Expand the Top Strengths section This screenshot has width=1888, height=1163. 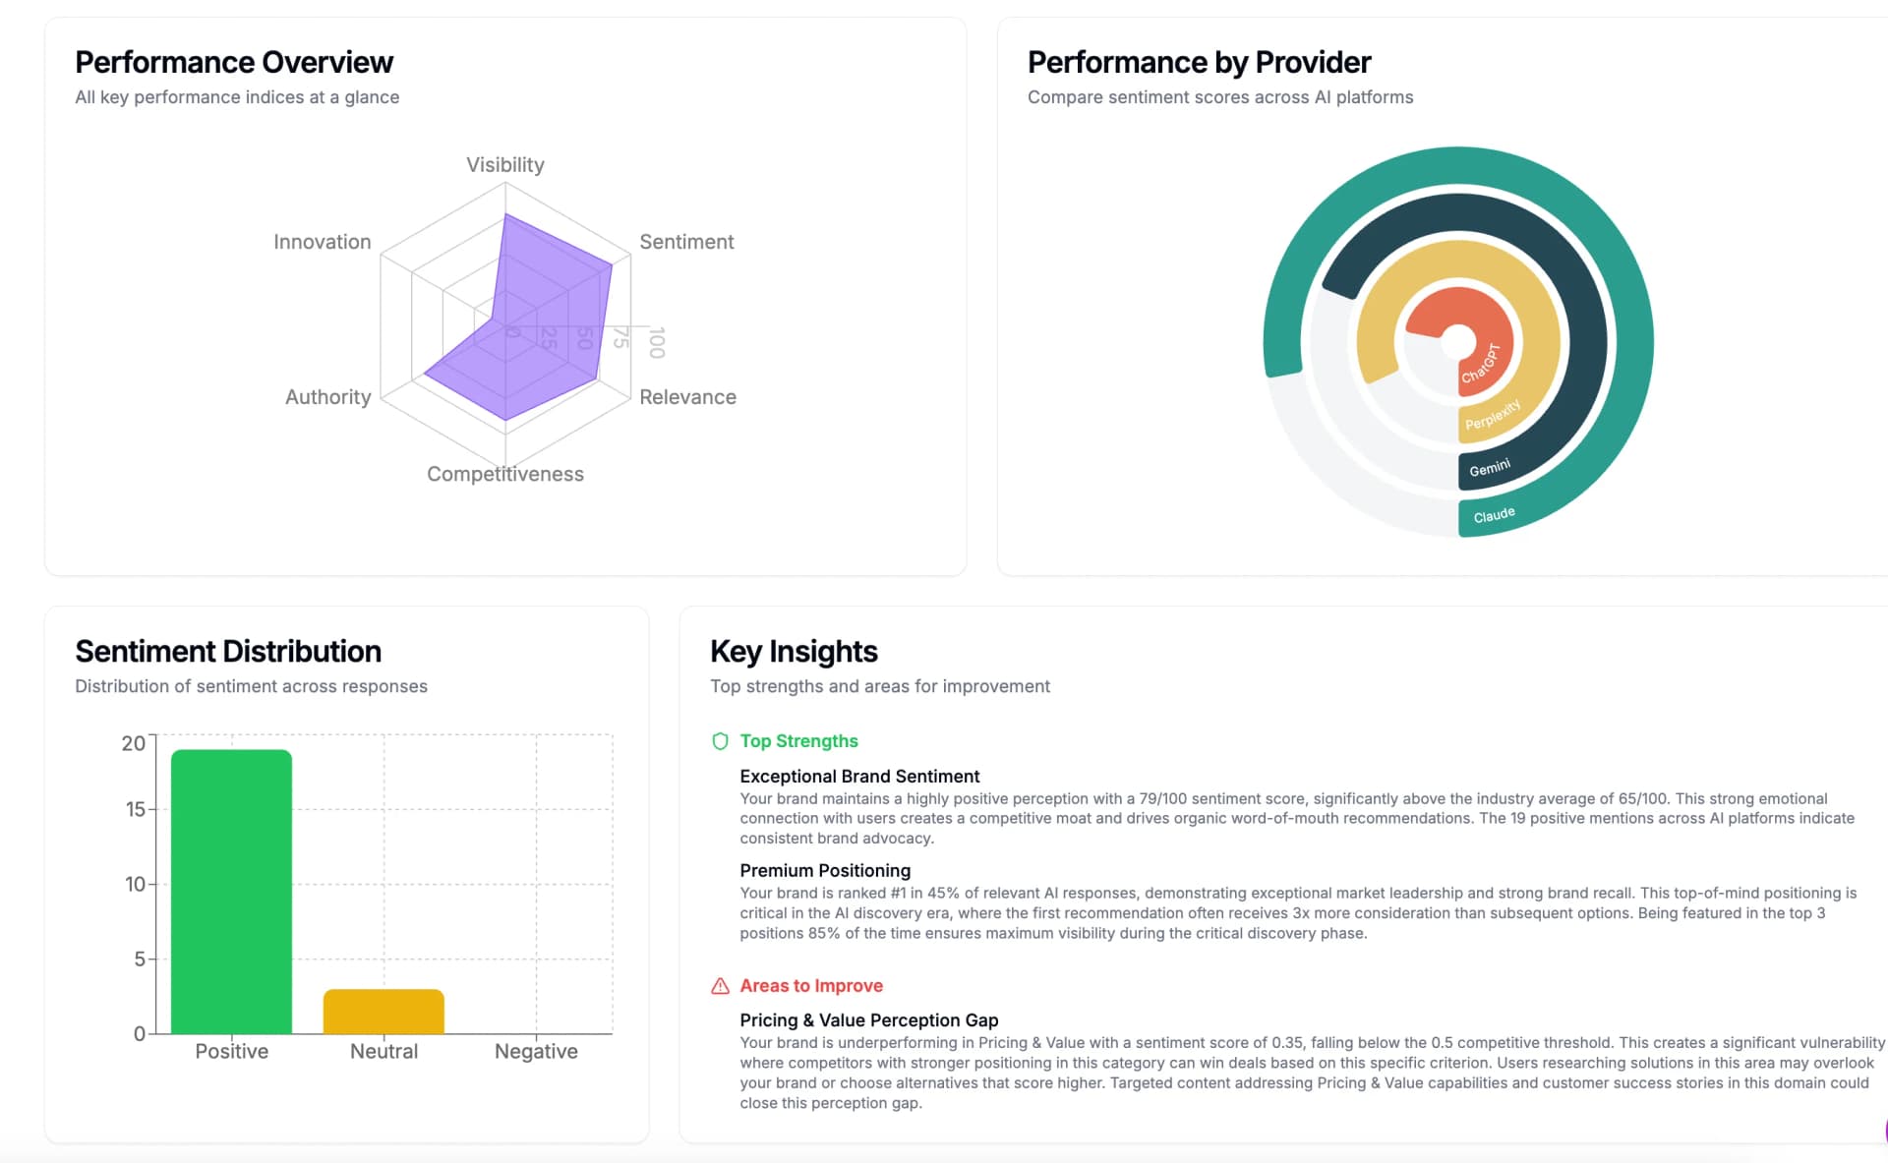point(799,740)
